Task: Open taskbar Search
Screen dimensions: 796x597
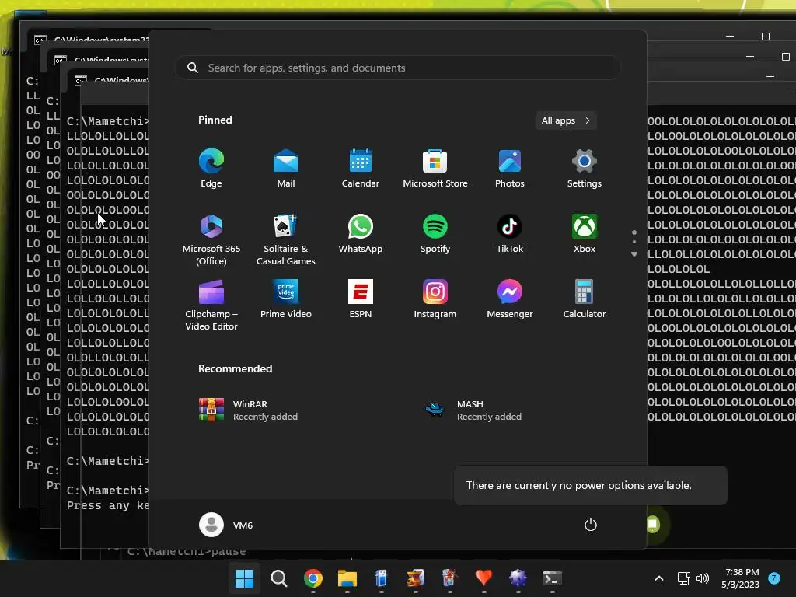Action: [279, 578]
